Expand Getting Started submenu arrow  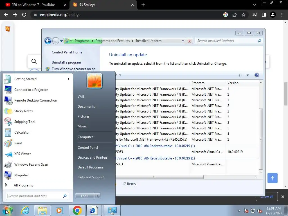point(68,79)
